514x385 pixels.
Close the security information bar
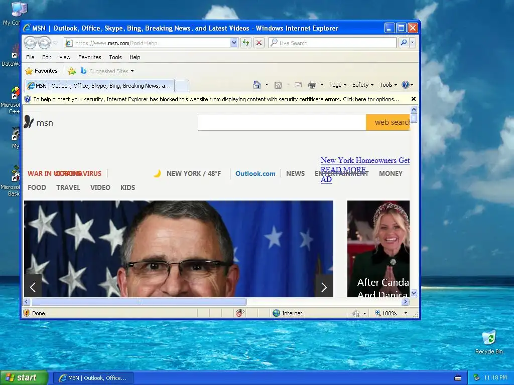(x=414, y=99)
